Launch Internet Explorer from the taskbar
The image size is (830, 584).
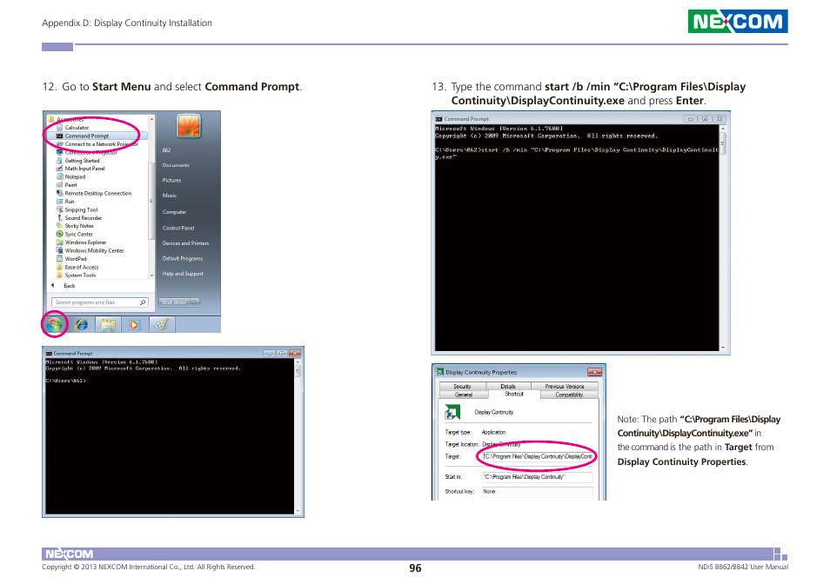point(81,323)
